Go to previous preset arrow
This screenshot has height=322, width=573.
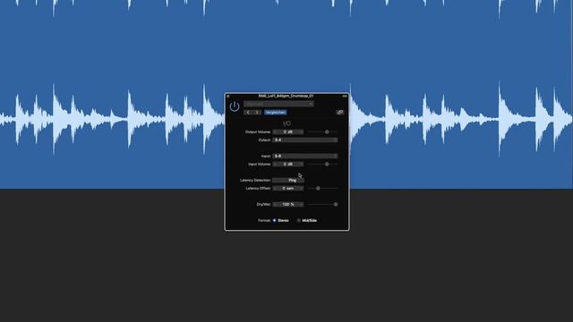(x=248, y=113)
